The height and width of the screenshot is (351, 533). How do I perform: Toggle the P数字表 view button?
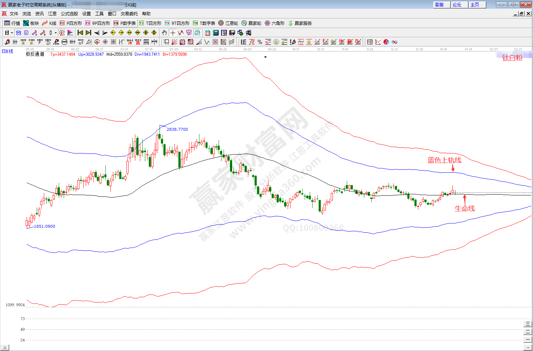point(125,23)
